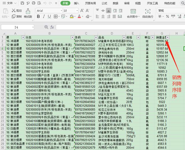Open filter dropdown for 课 column
Image resolution: width=185 pixels, height=150 pixels.
point(23,37)
